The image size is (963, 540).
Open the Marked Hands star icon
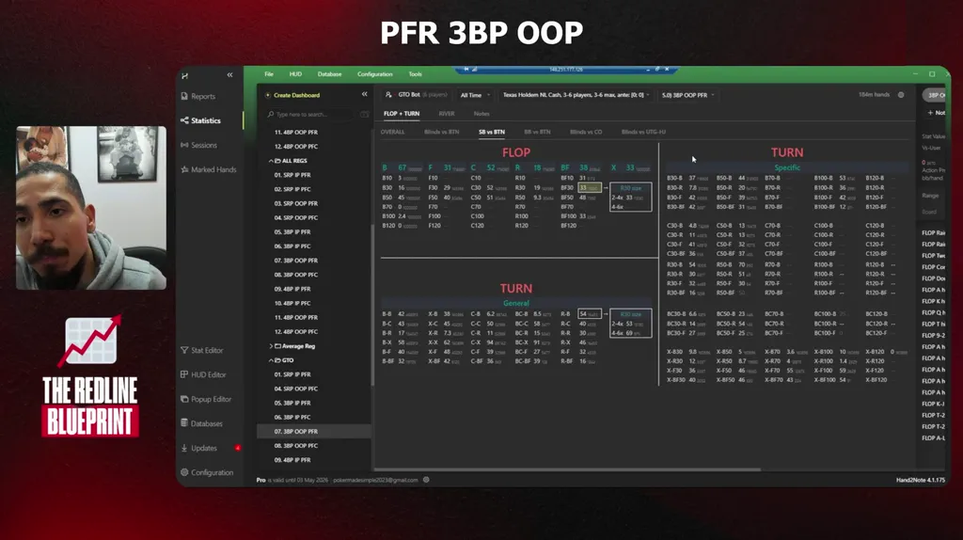tap(184, 169)
